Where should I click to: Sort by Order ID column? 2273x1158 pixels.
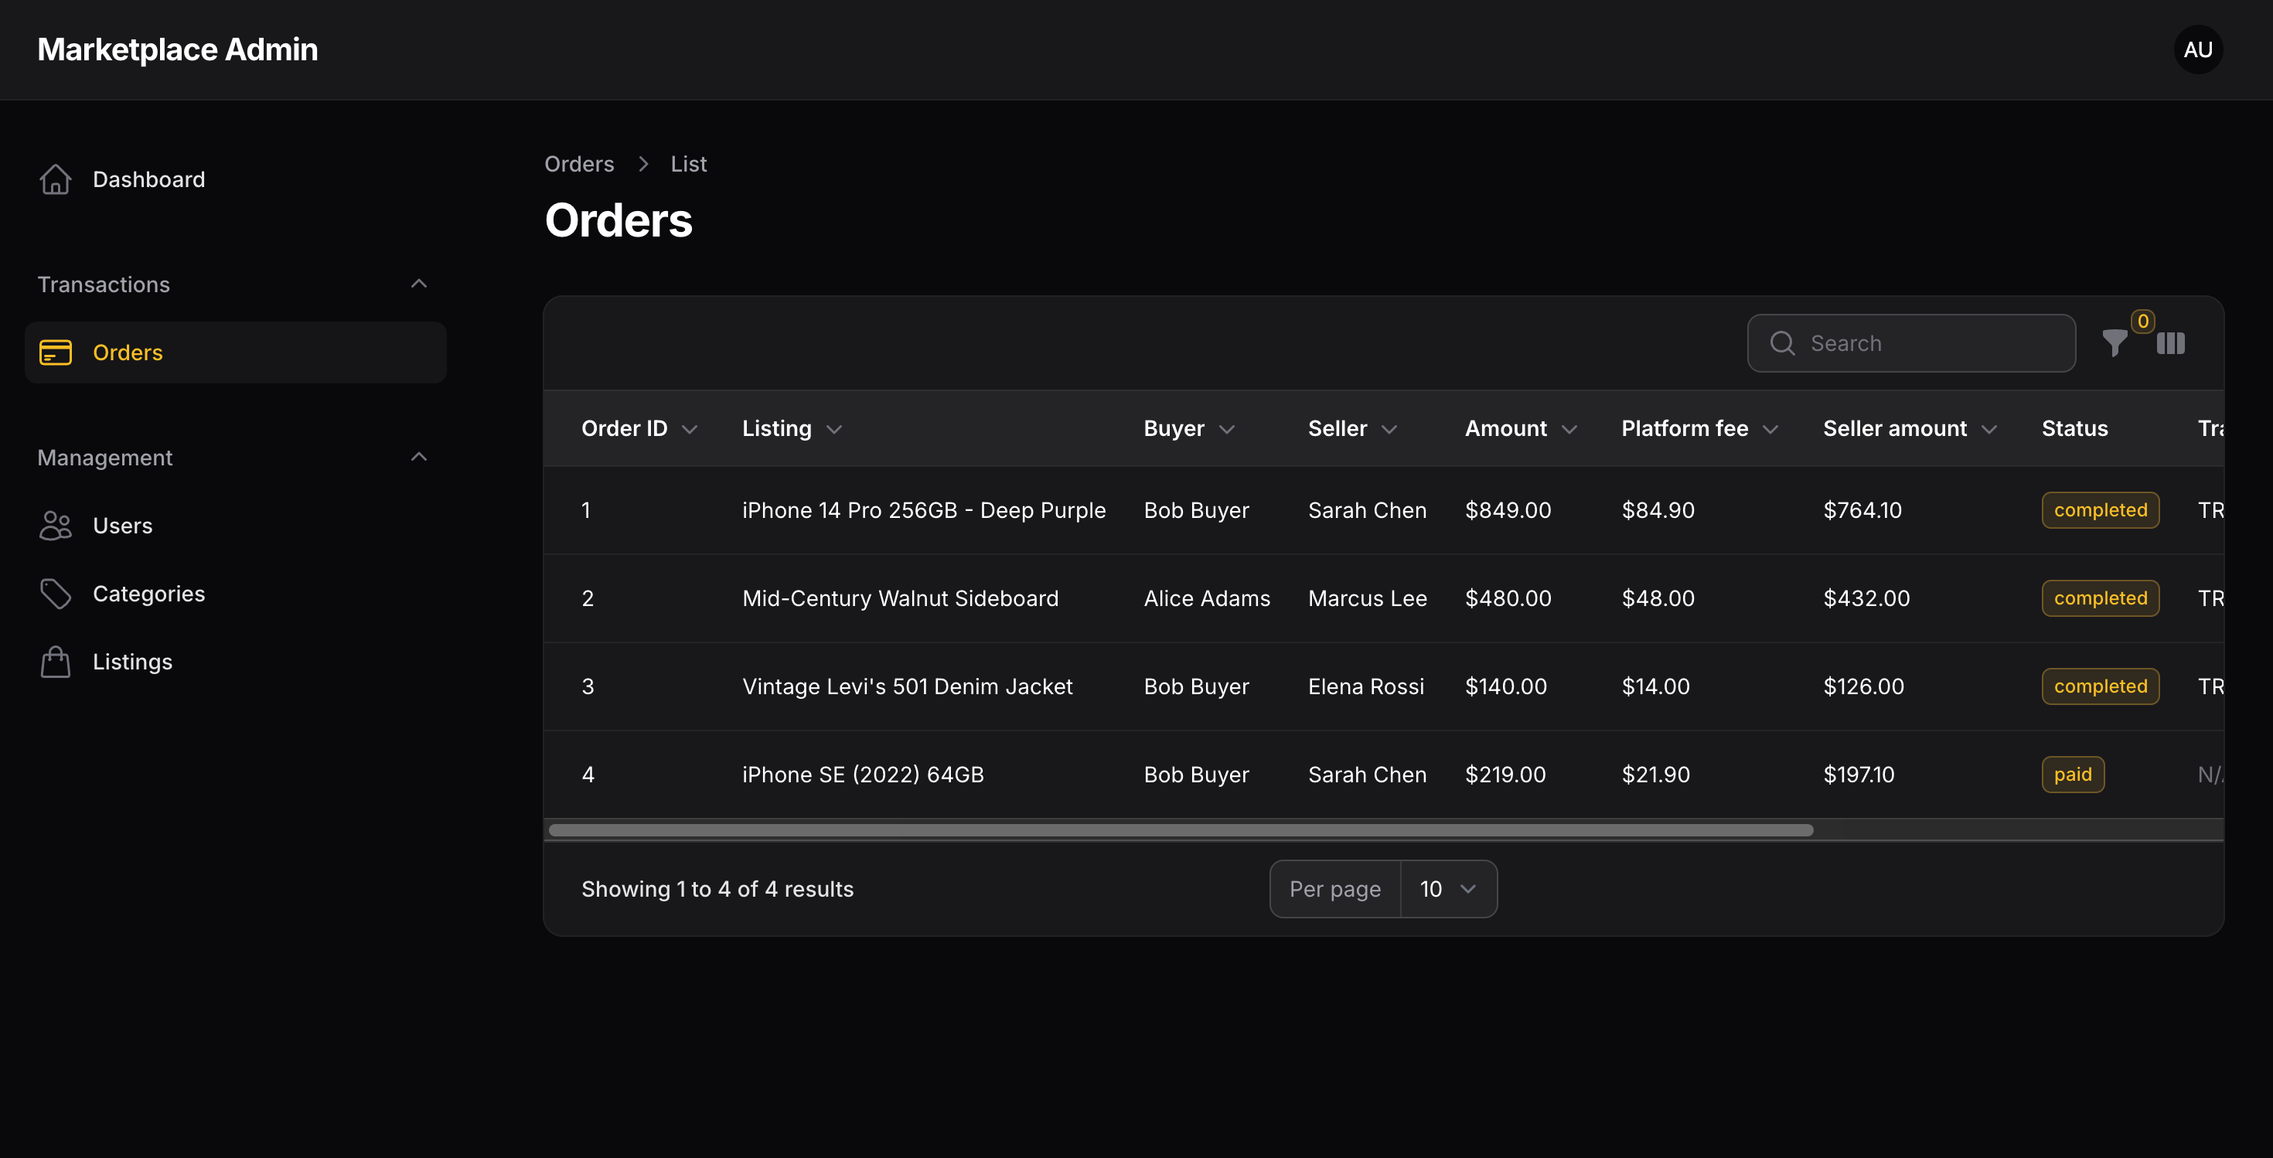639,428
